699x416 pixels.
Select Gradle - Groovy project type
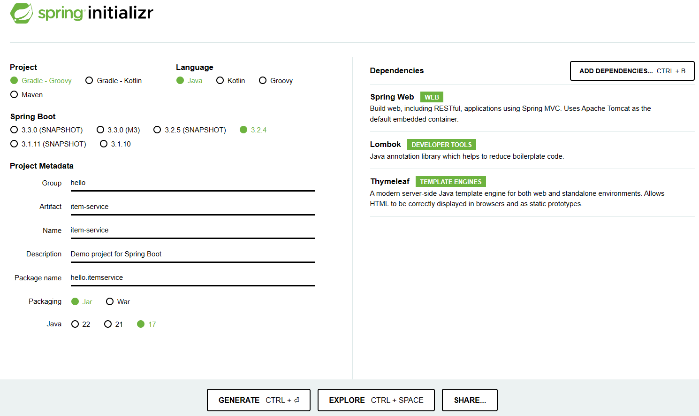(x=41, y=81)
